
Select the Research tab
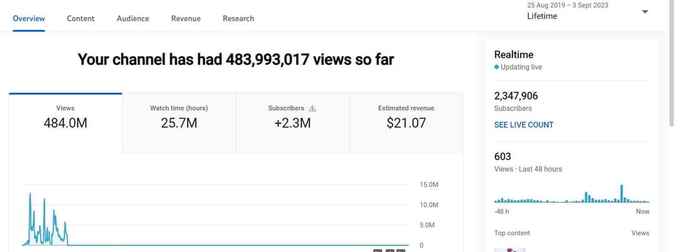238,18
